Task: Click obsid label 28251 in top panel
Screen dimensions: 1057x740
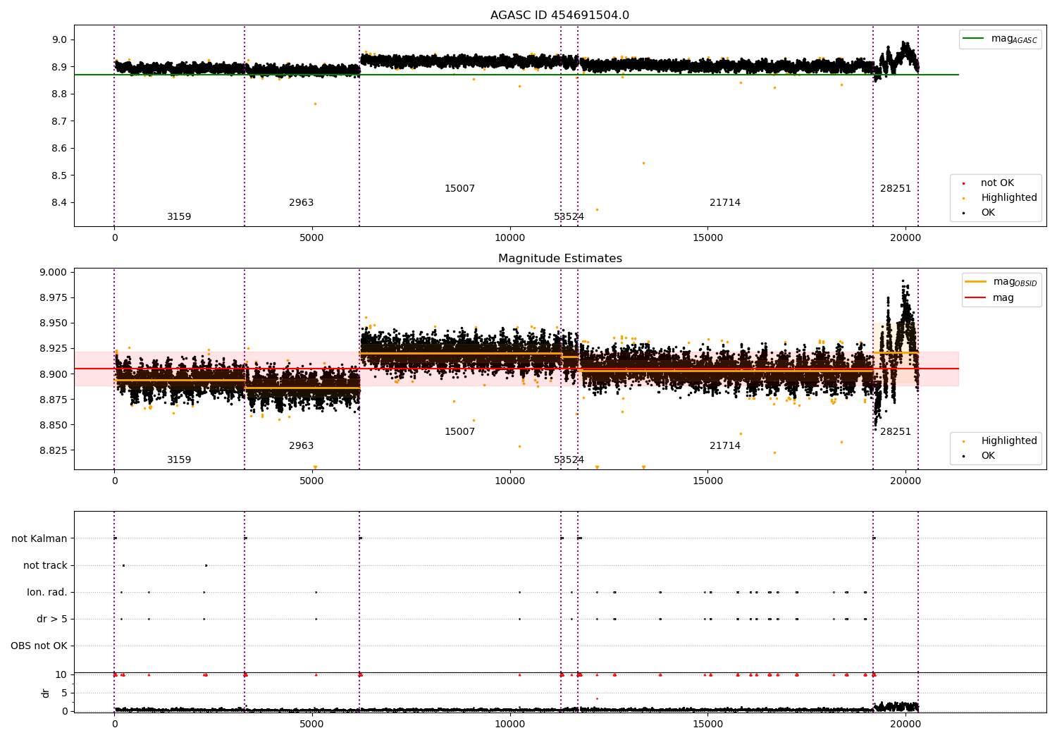Action: point(896,189)
